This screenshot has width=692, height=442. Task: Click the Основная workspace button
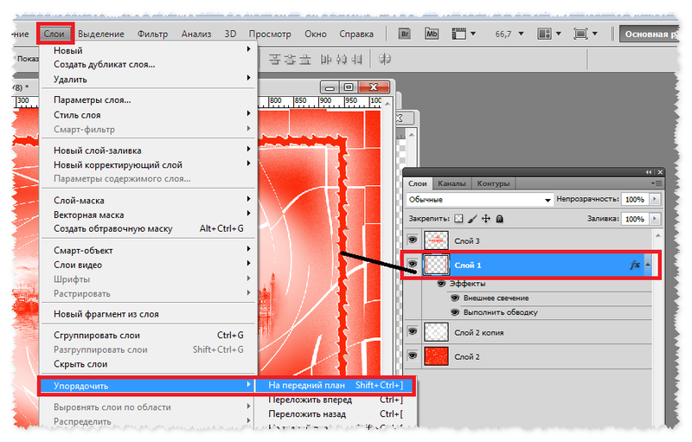point(650,34)
